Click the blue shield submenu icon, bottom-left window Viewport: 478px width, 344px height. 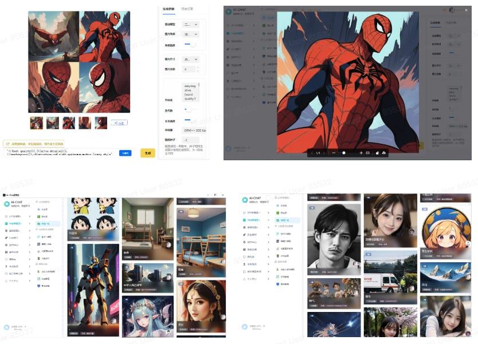tap(39, 286)
